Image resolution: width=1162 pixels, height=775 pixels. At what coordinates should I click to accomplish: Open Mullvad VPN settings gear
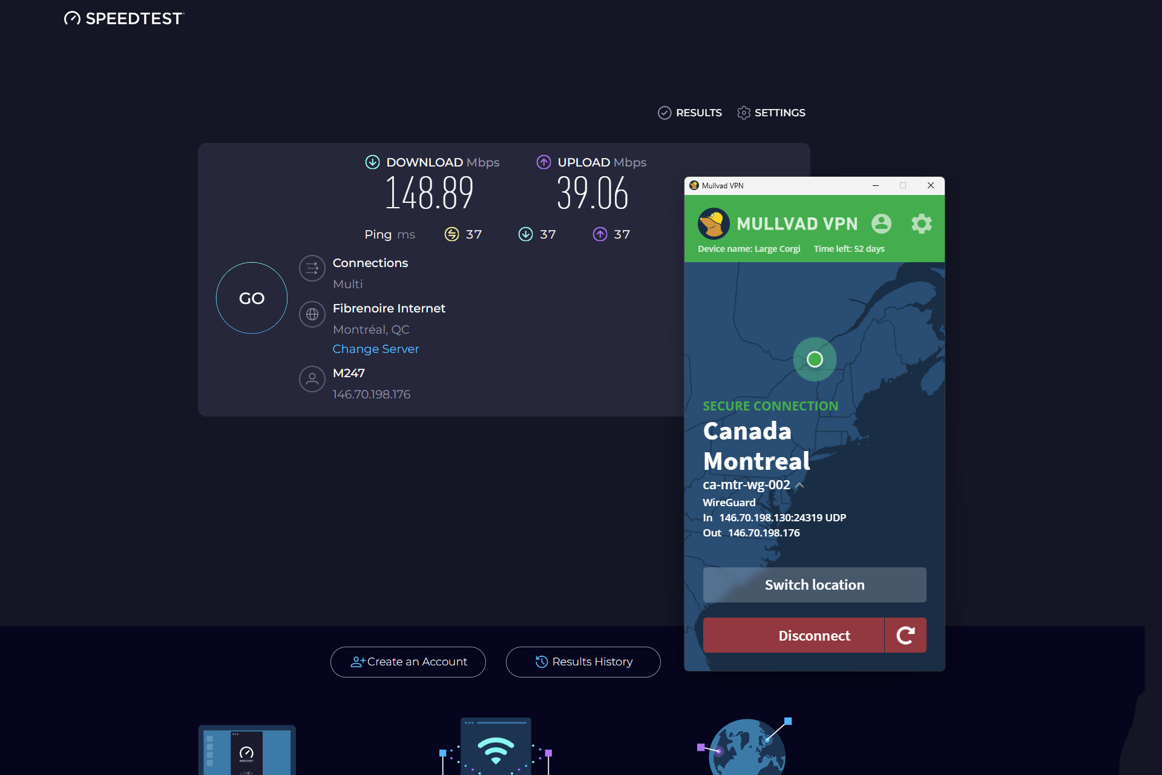coord(920,223)
